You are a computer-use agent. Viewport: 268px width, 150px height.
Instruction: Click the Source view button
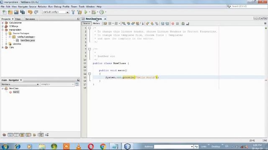[x=87, y=23]
